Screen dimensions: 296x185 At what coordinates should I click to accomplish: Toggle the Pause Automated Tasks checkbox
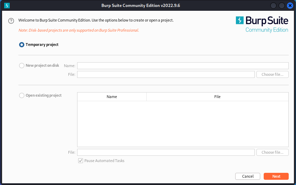click(81, 161)
